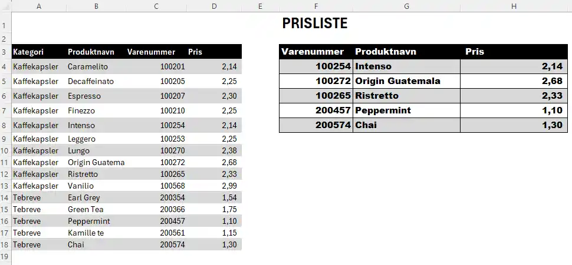The image size is (572, 265).
Task: Click the right table's Pris header
Action: coord(475,52)
